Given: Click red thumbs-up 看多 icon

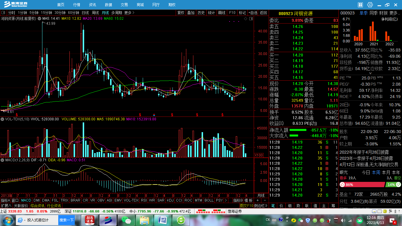Looking at the screenshot, I should coord(342,185).
